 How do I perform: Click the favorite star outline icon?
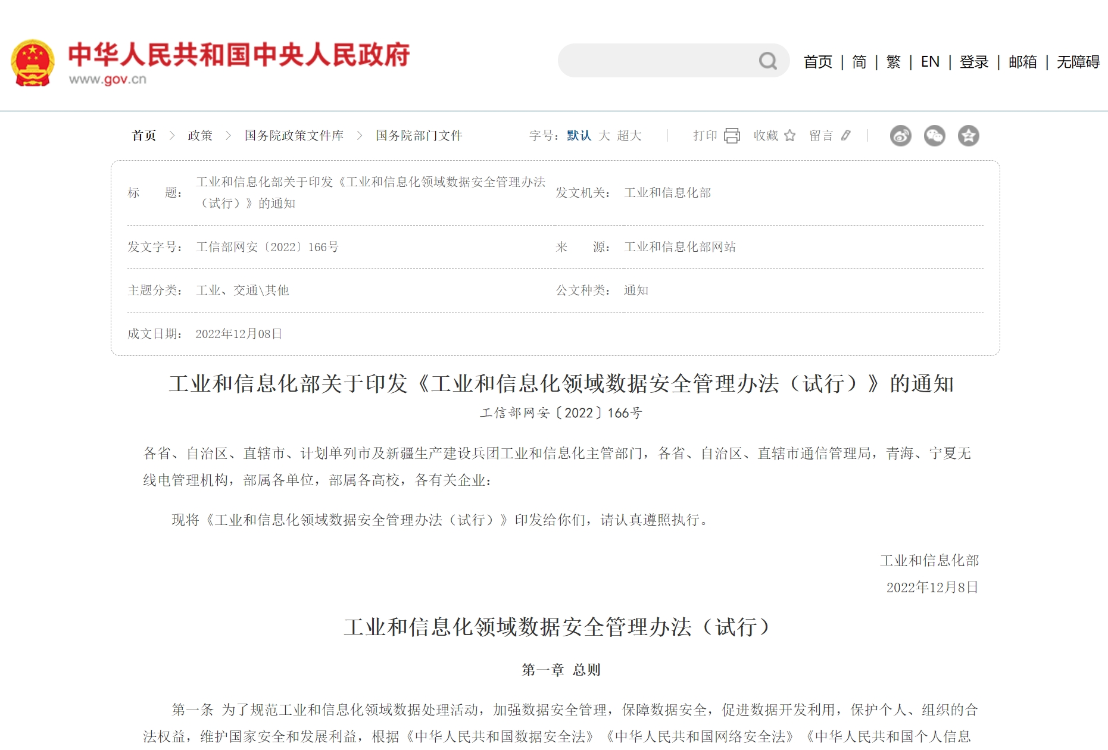790,136
